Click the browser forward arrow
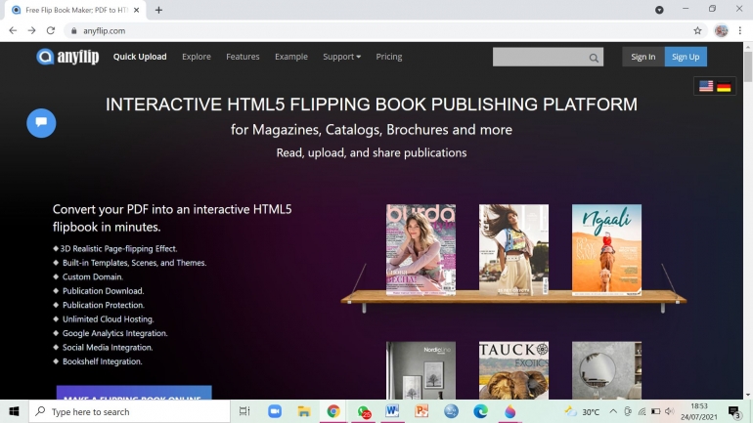 pyautogui.click(x=31, y=30)
